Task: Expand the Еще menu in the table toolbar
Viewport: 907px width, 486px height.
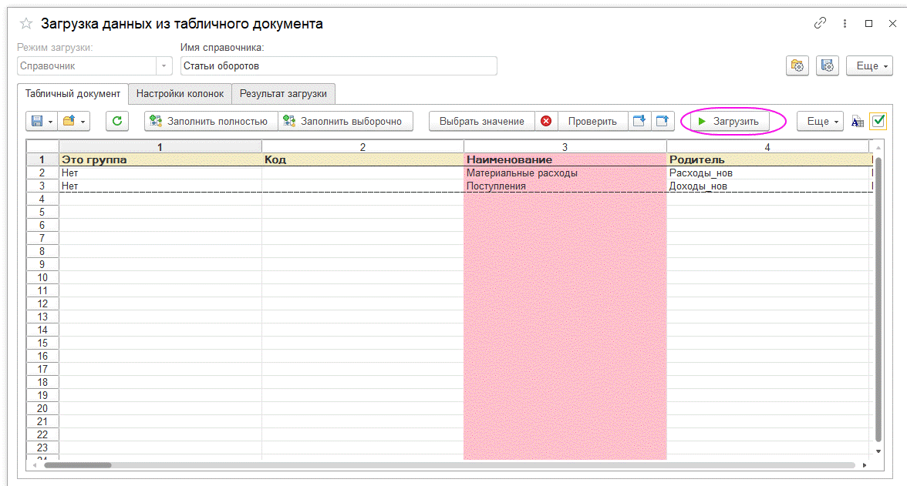Action: click(x=819, y=121)
